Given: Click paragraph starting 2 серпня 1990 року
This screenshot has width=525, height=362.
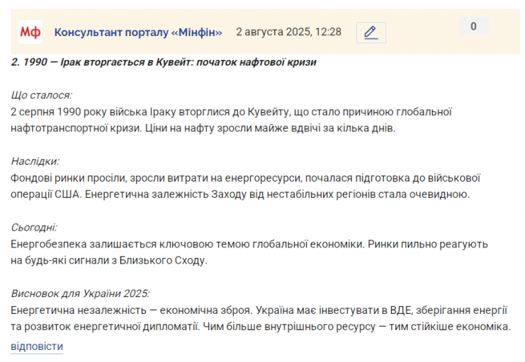Looking at the screenshot, I should pyautogui.click(x=232, y=120).
